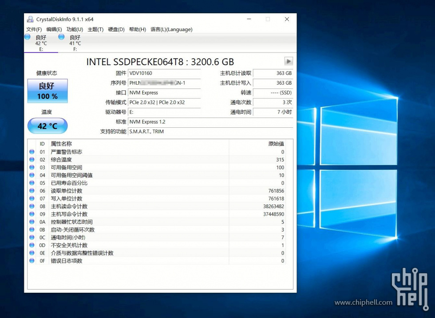435x318 pixels.
Task: Click raw value 37448590
Action: [x=273, y=214]
